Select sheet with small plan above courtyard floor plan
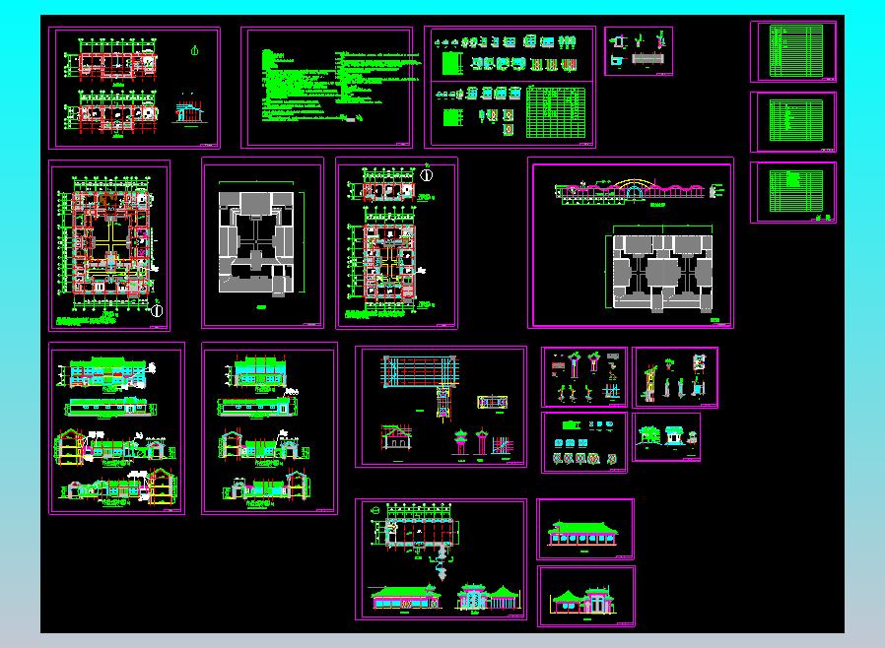This screenshot has width=885, height=648. [x=397, y=243]
